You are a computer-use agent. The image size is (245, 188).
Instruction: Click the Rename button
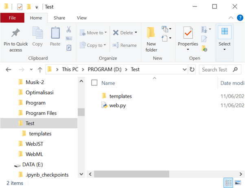125,45
